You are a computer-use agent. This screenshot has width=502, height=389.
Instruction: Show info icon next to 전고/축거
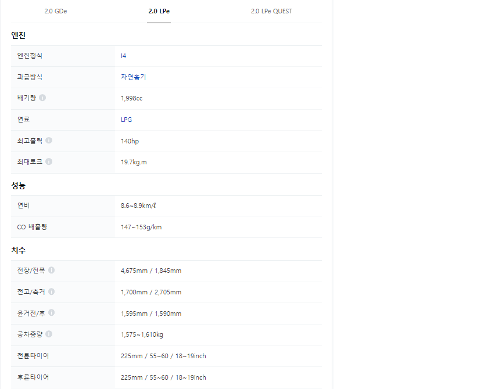(x=51, y=291)
